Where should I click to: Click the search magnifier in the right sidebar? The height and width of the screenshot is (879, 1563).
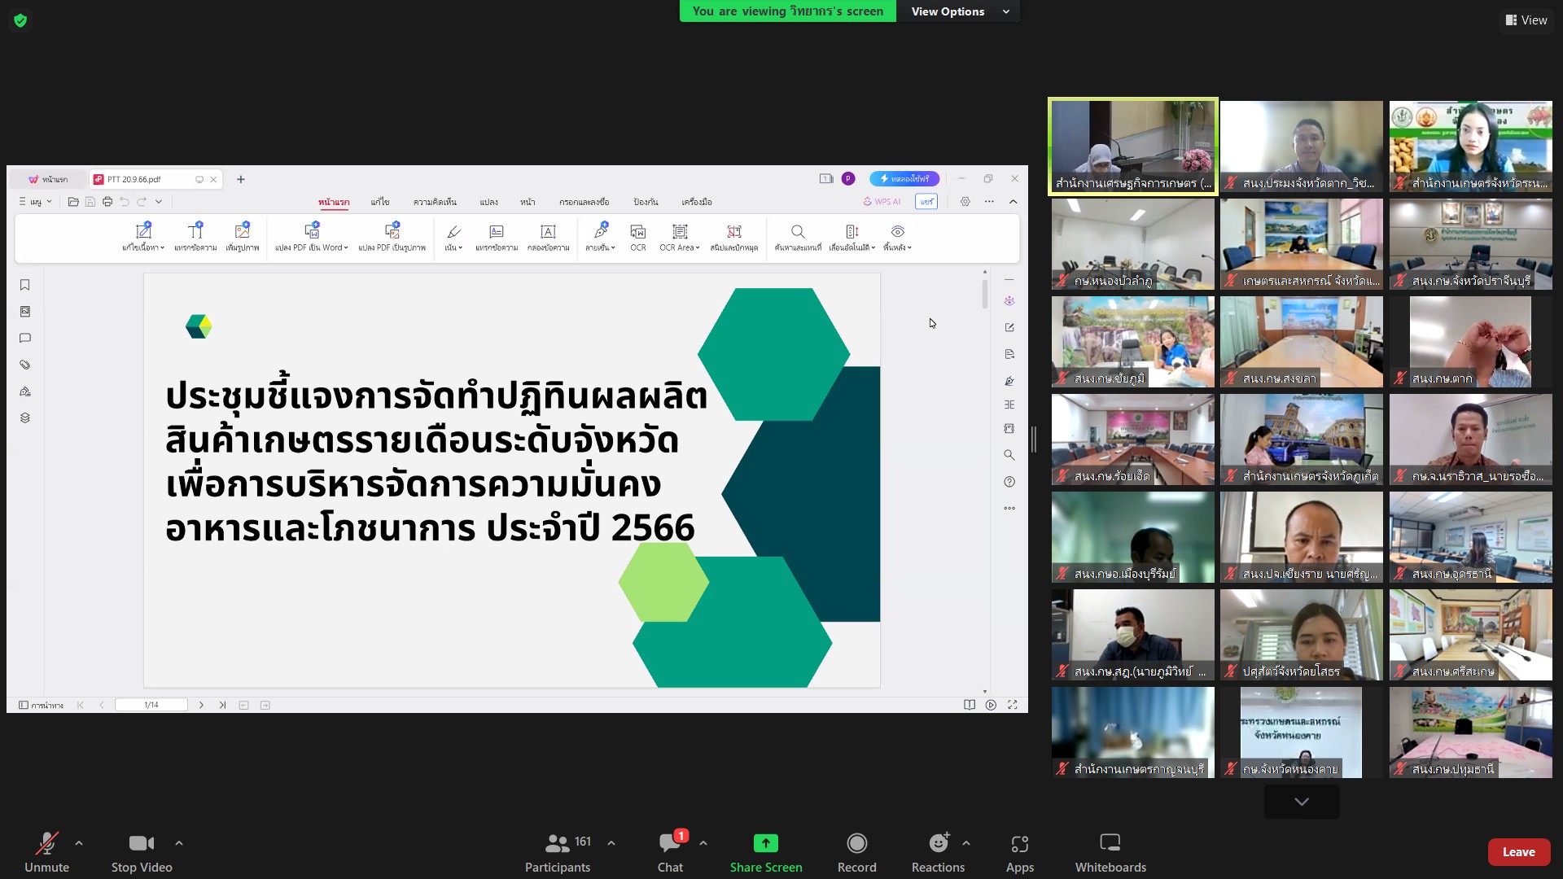pos(1009,455)
